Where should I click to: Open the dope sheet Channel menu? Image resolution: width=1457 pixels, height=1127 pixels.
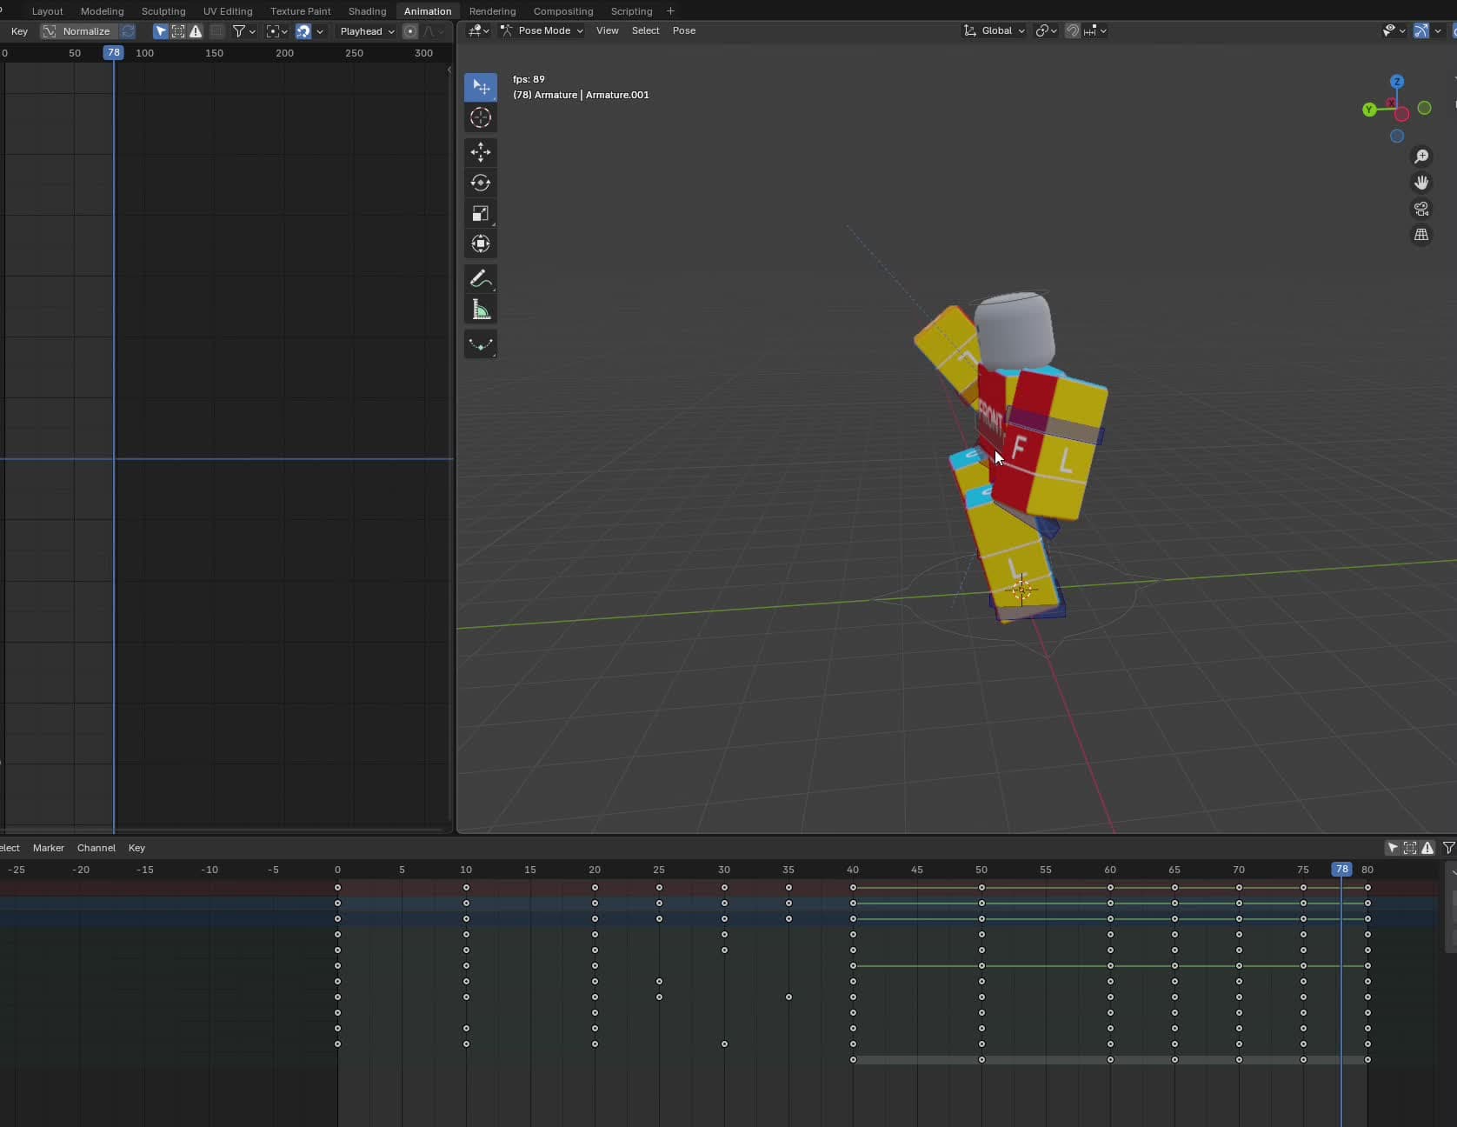pyautogui.click(x=96, y=848)
